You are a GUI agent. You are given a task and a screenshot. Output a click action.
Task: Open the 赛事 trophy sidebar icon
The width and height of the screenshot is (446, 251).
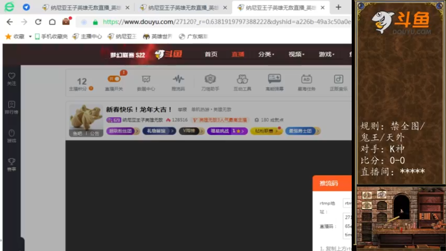[12, 165]
